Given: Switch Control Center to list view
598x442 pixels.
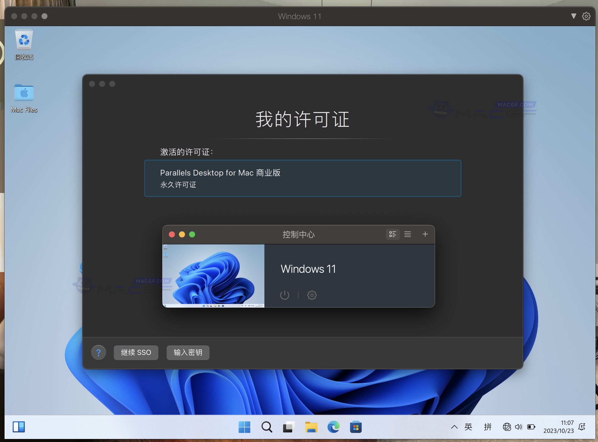Looking at the screenshot, I should 407,234.
